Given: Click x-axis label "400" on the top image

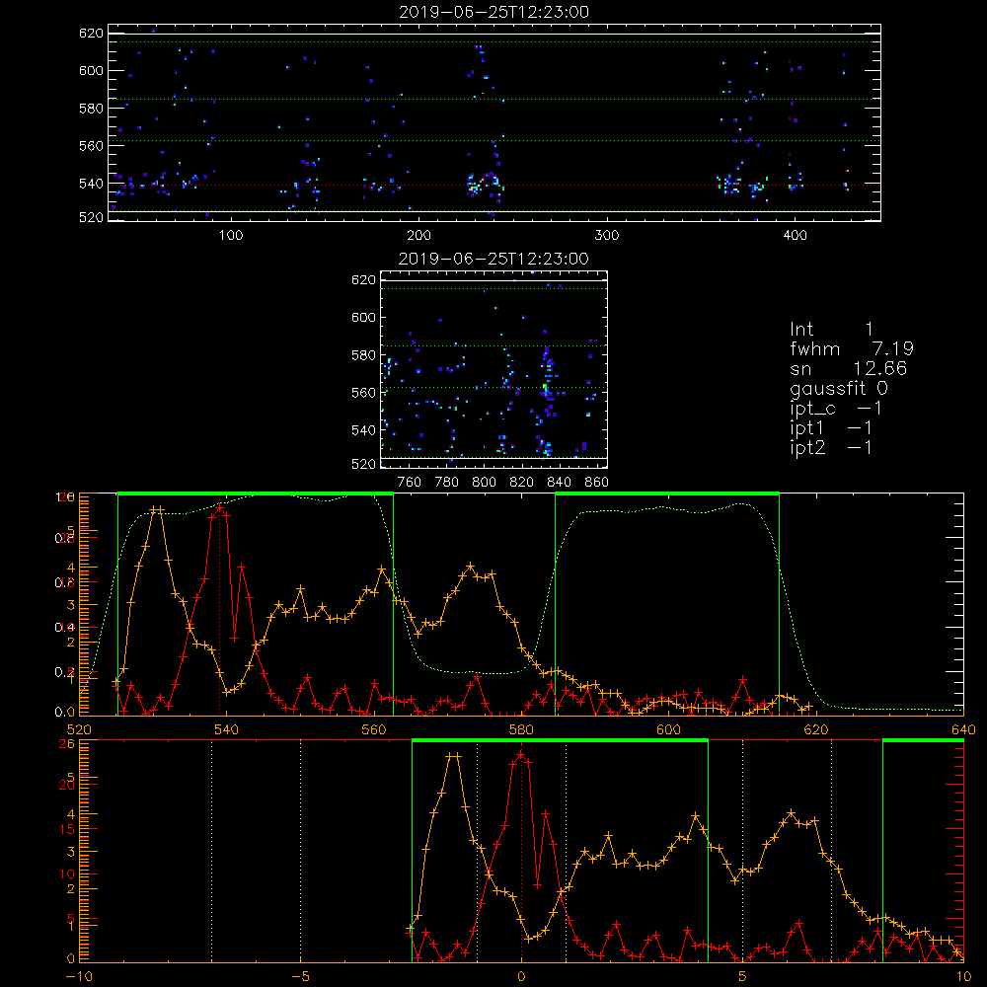Looking at the screenshot, I should 795,235.
